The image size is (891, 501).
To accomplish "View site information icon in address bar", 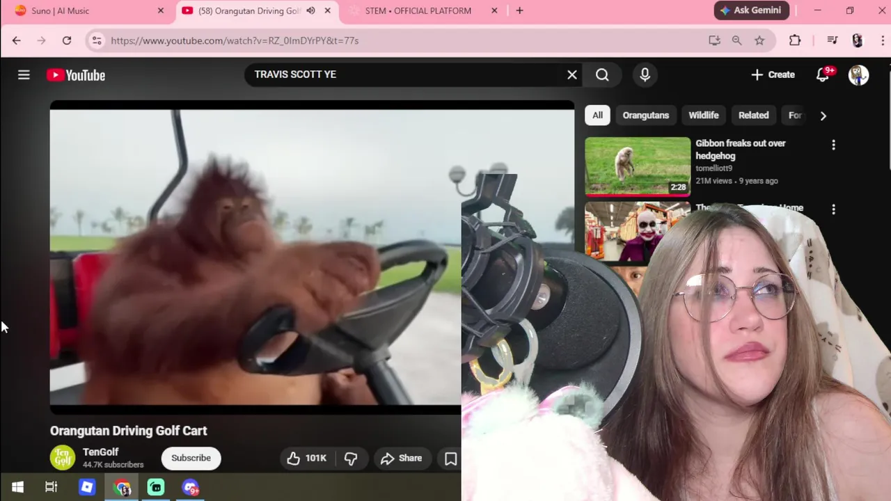I will coord(97,40).
